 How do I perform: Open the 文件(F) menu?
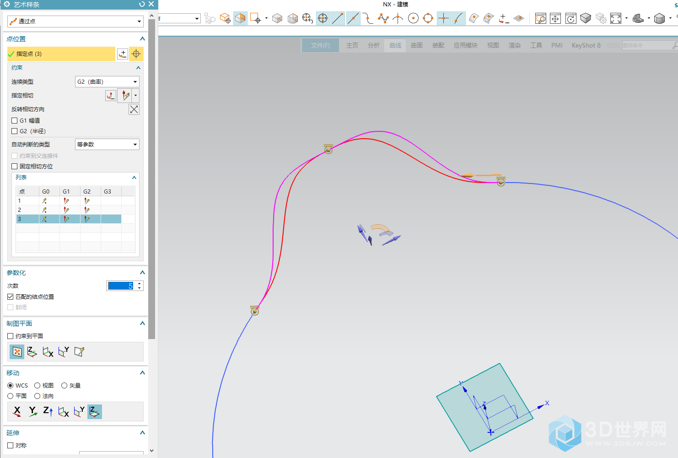pos(320,45)
